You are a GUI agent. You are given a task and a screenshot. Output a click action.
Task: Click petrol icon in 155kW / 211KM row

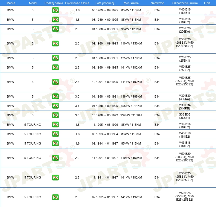(55, 106)
